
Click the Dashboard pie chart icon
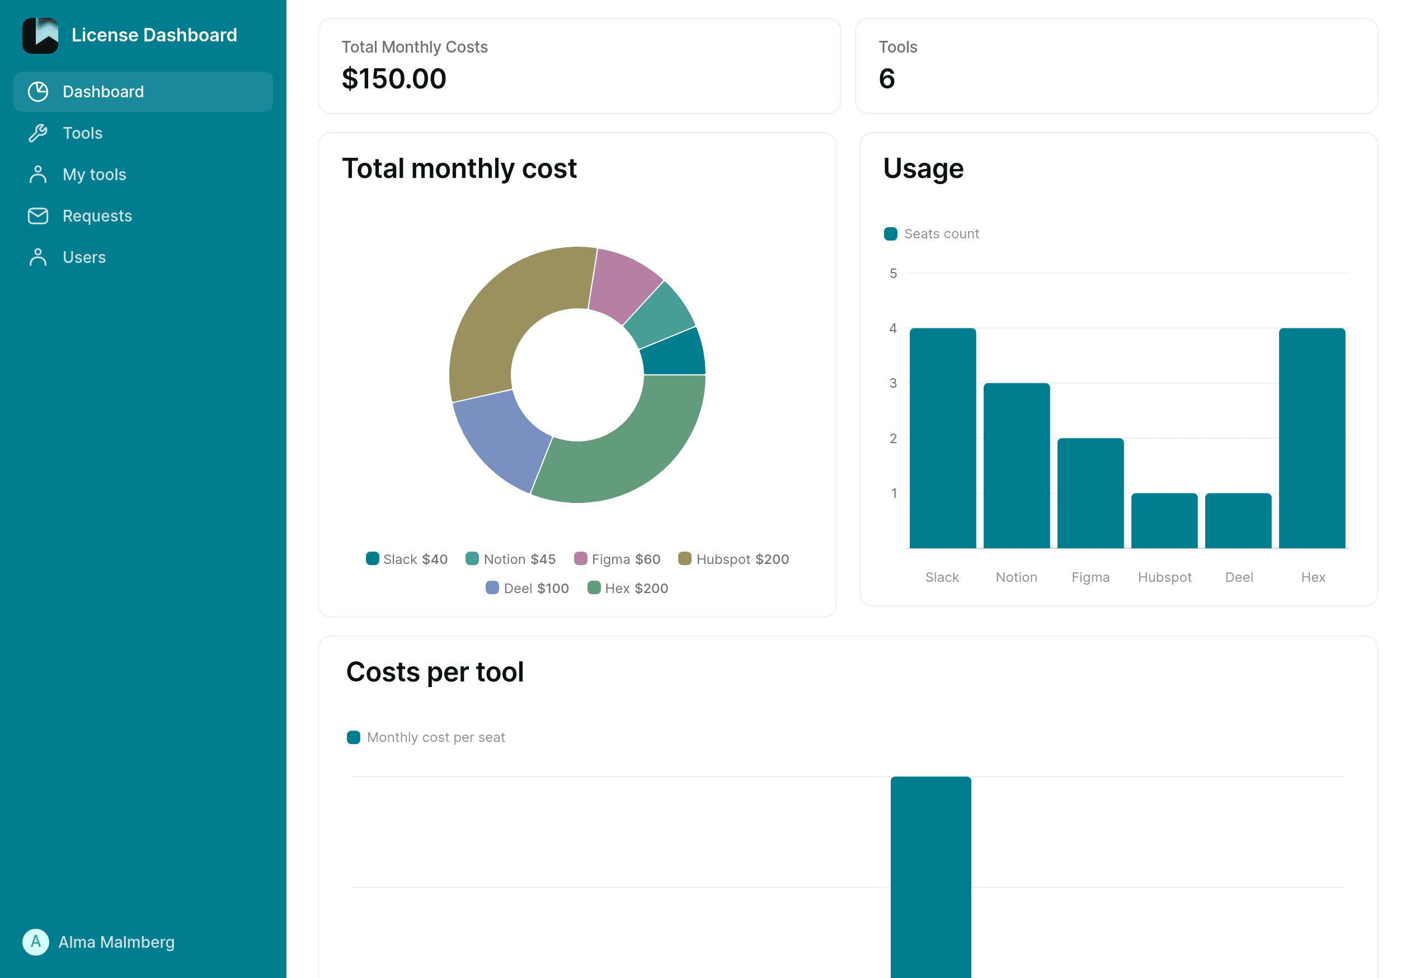(x=38, y=92)
